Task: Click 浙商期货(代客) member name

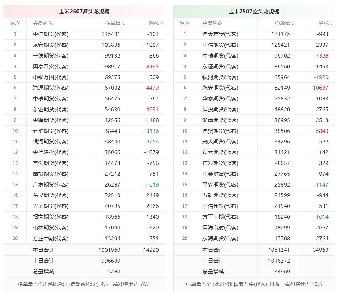Action: click(220, 120)
